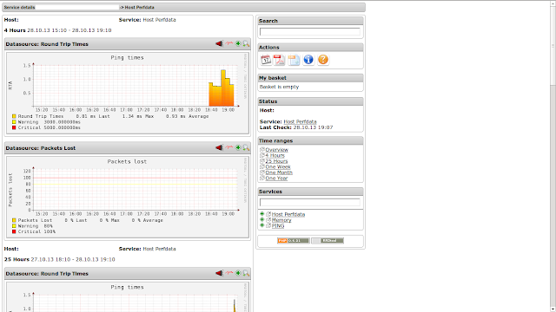Select the One Month time range link
The image size is (556, 312).
coord(279,172)
